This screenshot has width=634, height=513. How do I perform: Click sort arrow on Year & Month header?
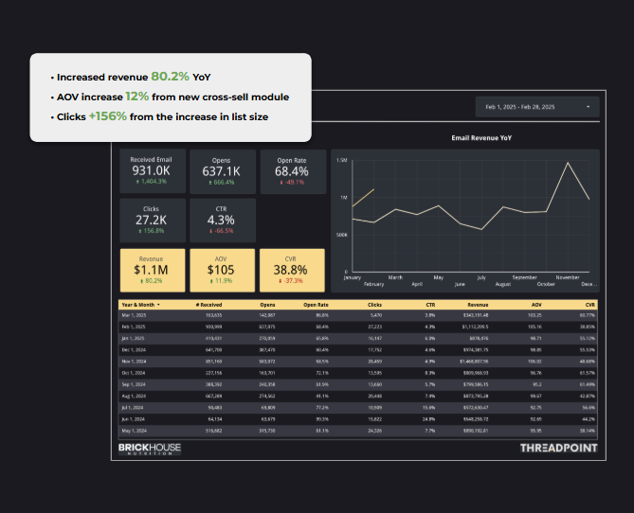(158, 305)
